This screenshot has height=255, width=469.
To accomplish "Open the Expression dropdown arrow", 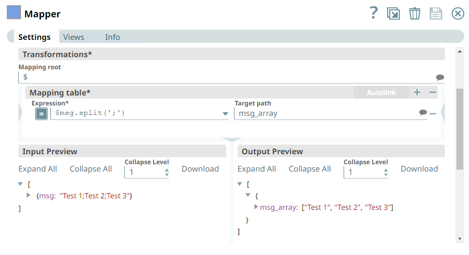I will point(226,113).
